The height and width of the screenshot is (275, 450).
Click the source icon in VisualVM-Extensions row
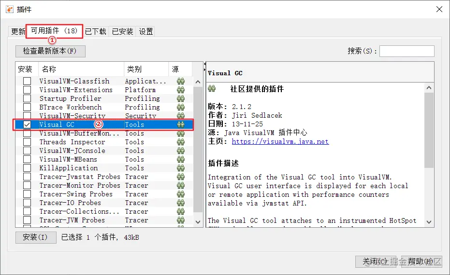[x=181, y=90]
